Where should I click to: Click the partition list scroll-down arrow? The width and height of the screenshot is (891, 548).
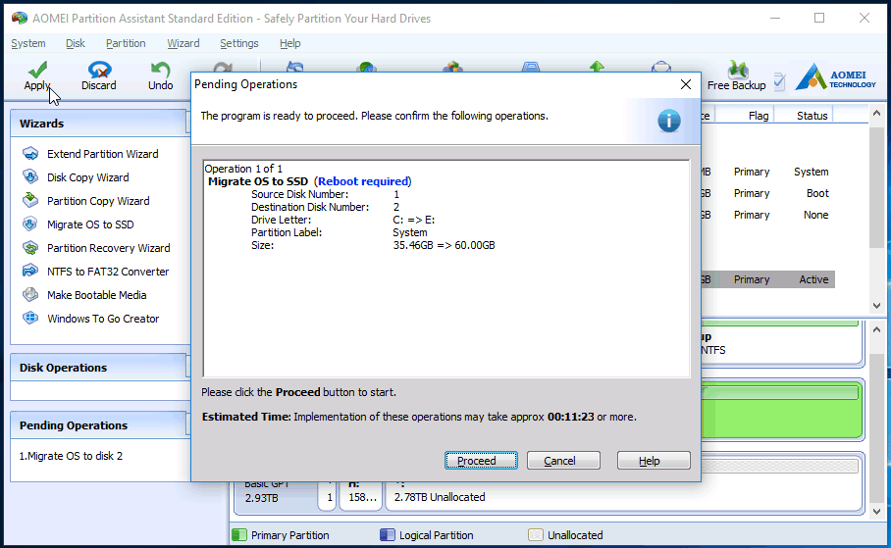coord(877,306)
